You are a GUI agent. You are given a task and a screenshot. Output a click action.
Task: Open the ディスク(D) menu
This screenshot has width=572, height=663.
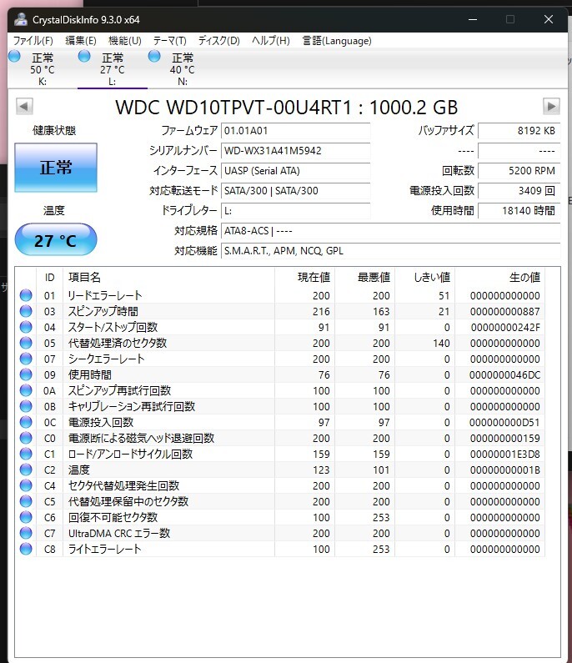click(219, 41)
